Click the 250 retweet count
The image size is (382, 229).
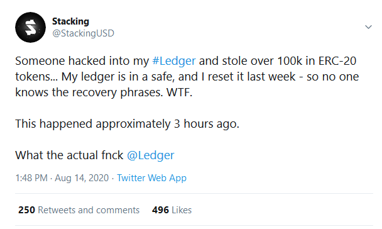click(x=26, y=210)
